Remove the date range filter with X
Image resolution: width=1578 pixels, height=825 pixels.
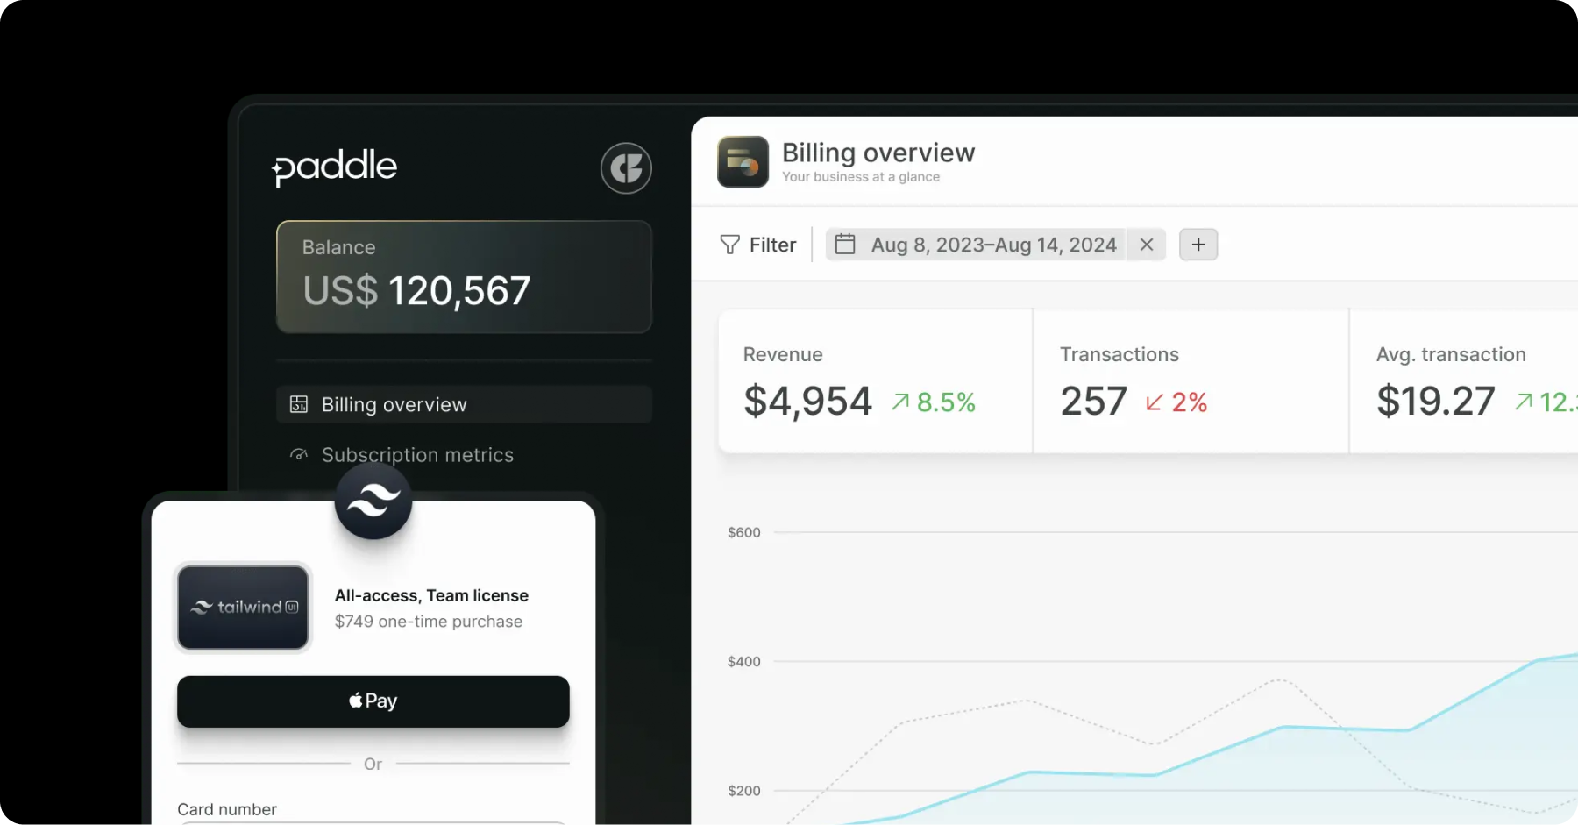(x=1146, y=245)
